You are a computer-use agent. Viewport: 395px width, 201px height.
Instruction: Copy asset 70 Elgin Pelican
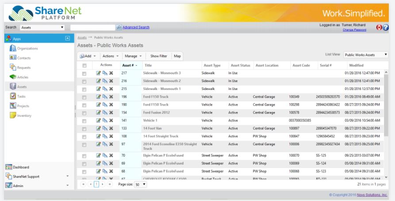[105, 155]
